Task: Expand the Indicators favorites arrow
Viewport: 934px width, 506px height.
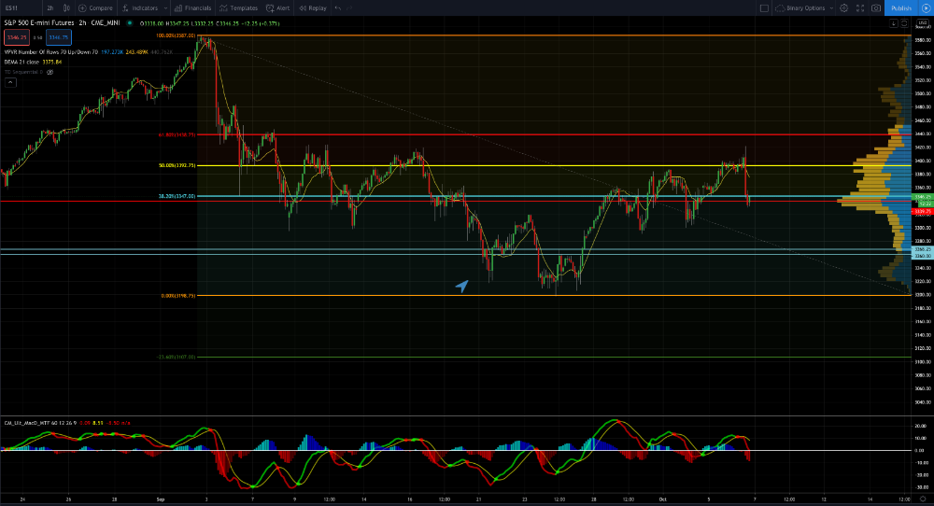Action: pyautogui.click(x=165, y=7)
